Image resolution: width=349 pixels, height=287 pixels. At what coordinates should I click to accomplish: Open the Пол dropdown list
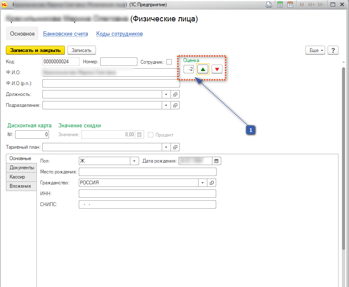tap(134, 161)
